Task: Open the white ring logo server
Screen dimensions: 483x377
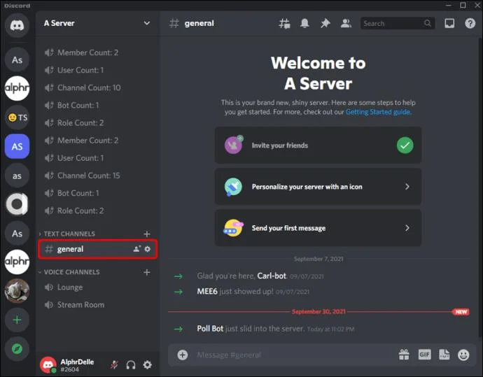Action: click(17, 204)
